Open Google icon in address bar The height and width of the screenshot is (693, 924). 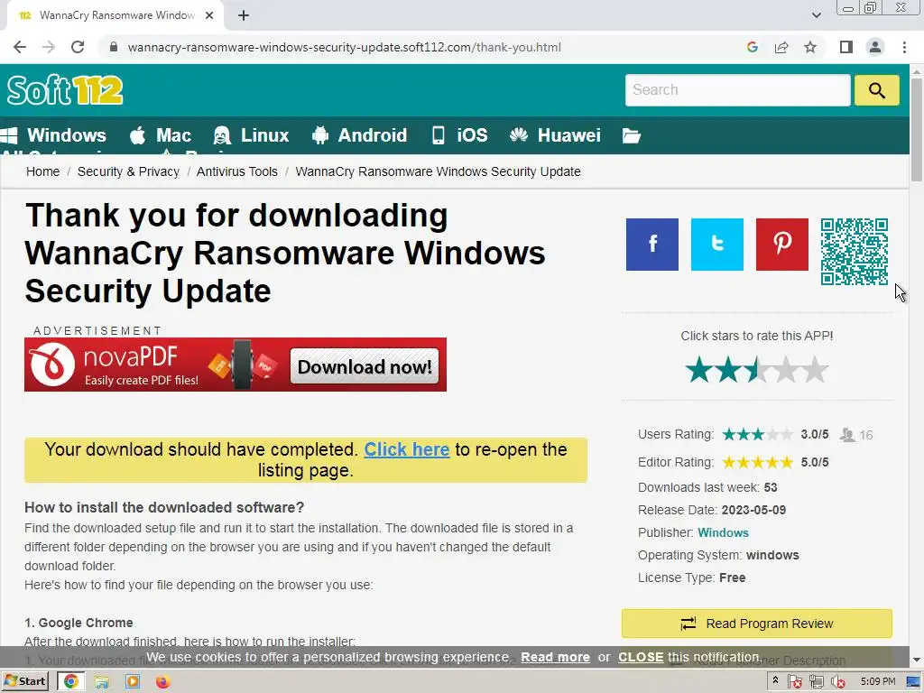752,47
